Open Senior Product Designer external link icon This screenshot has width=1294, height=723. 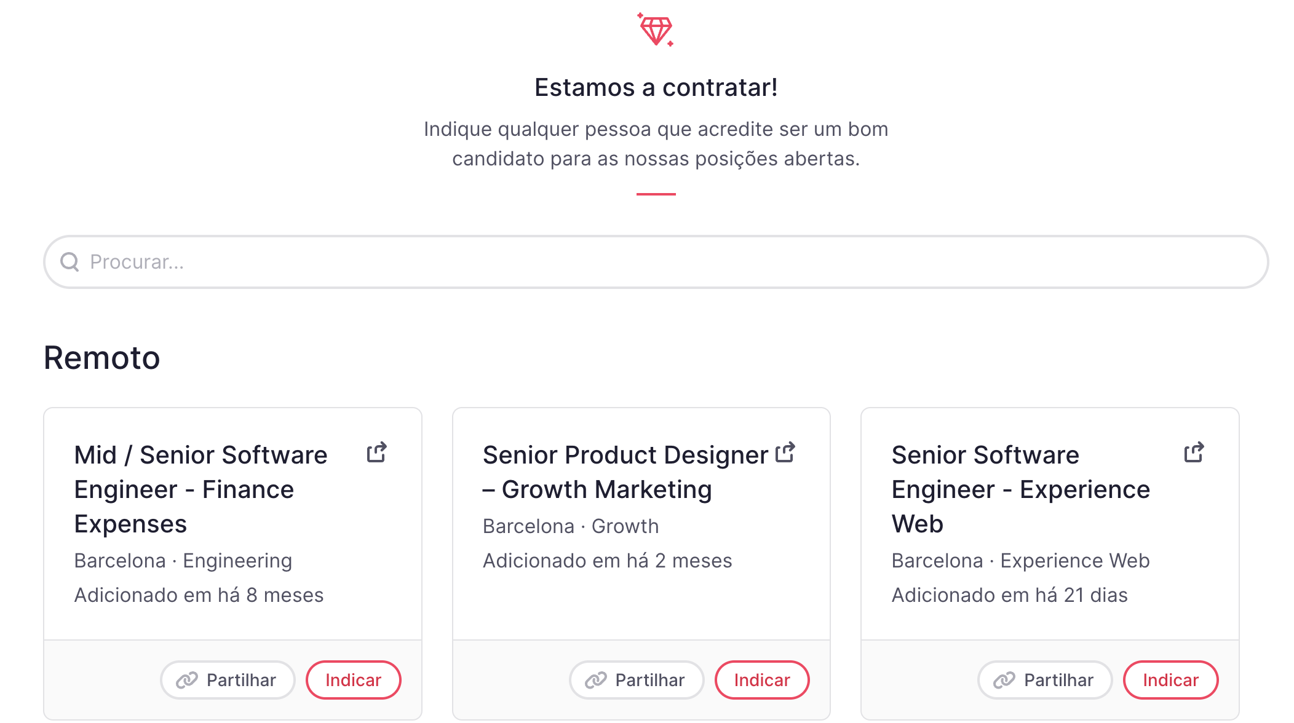(x=785, y=452)
